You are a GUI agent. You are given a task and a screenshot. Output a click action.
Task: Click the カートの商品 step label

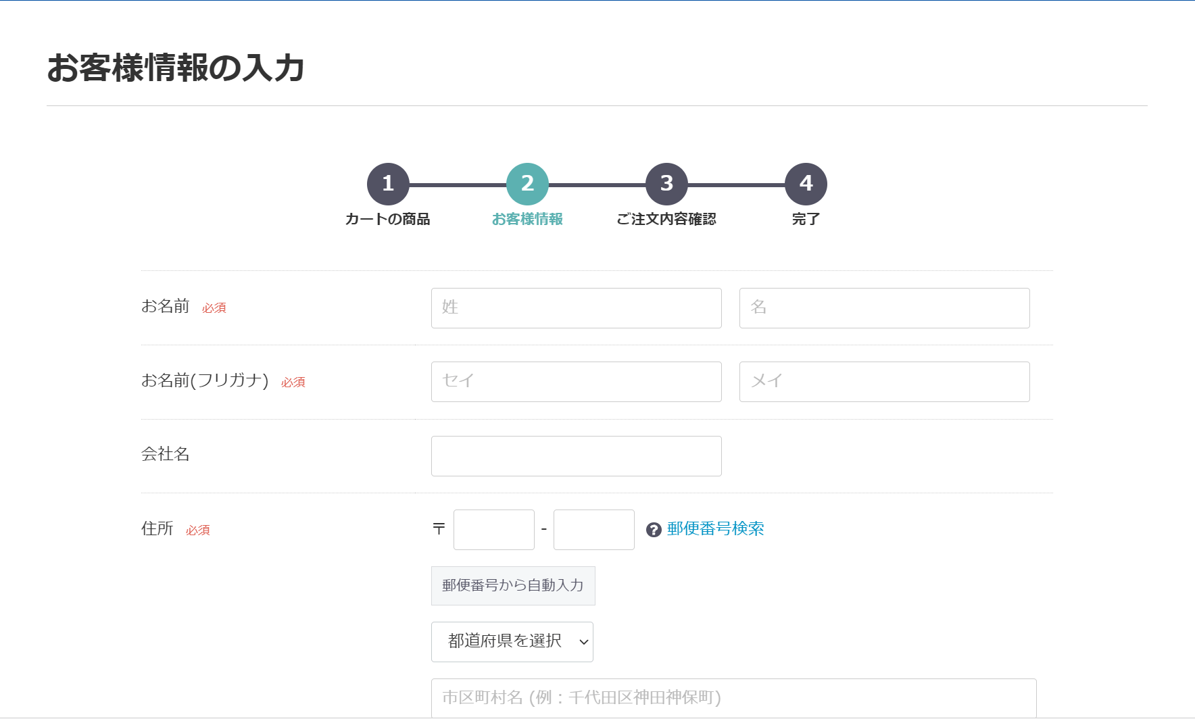pos(388,220)
